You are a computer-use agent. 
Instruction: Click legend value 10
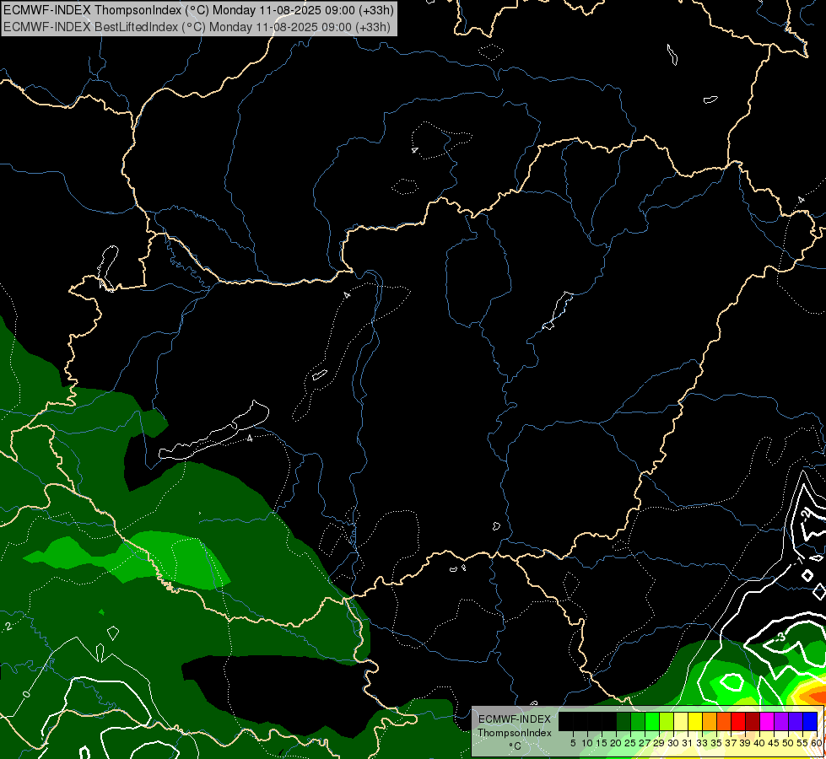click(587, 743)
